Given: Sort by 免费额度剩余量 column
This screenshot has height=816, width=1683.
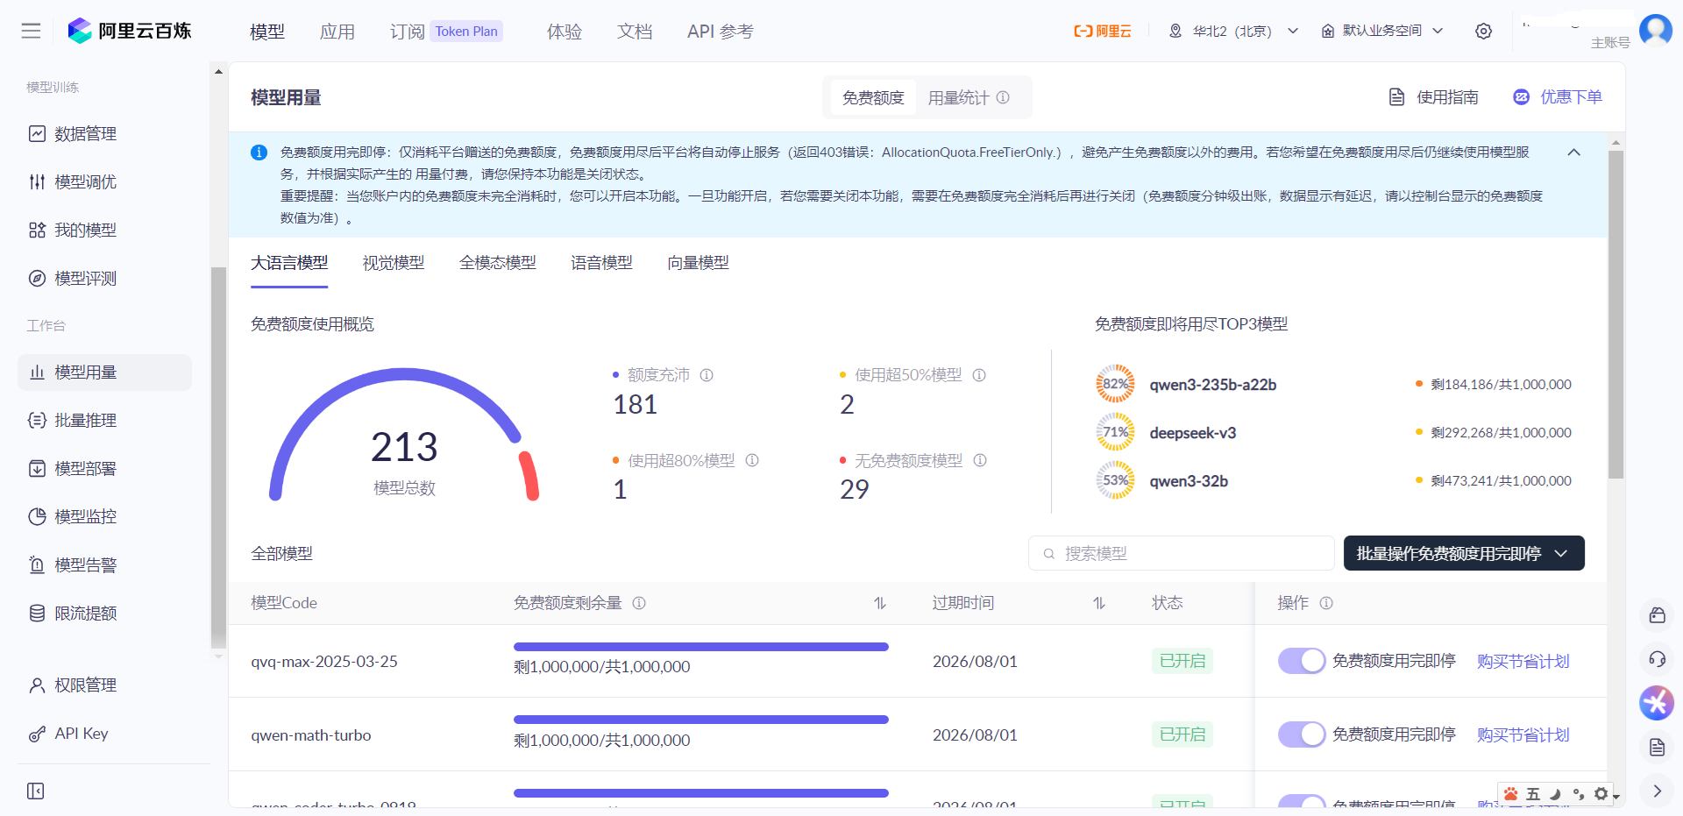Looking at the screenshot, I should click(880, 603).
